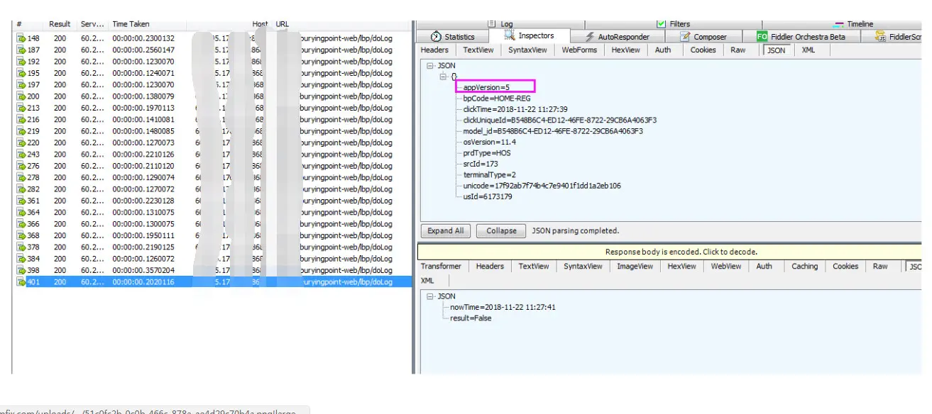Click the session icon for row 276
932x414 pixels.
(x=21, y=166)
